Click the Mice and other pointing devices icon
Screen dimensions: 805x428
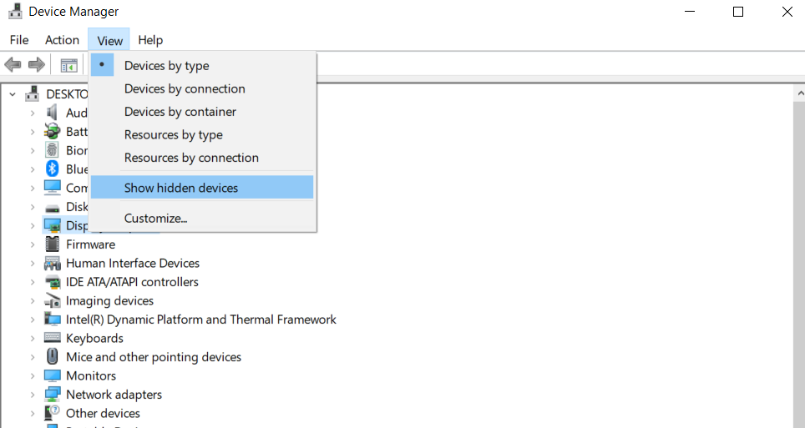(x=53, y=357)
